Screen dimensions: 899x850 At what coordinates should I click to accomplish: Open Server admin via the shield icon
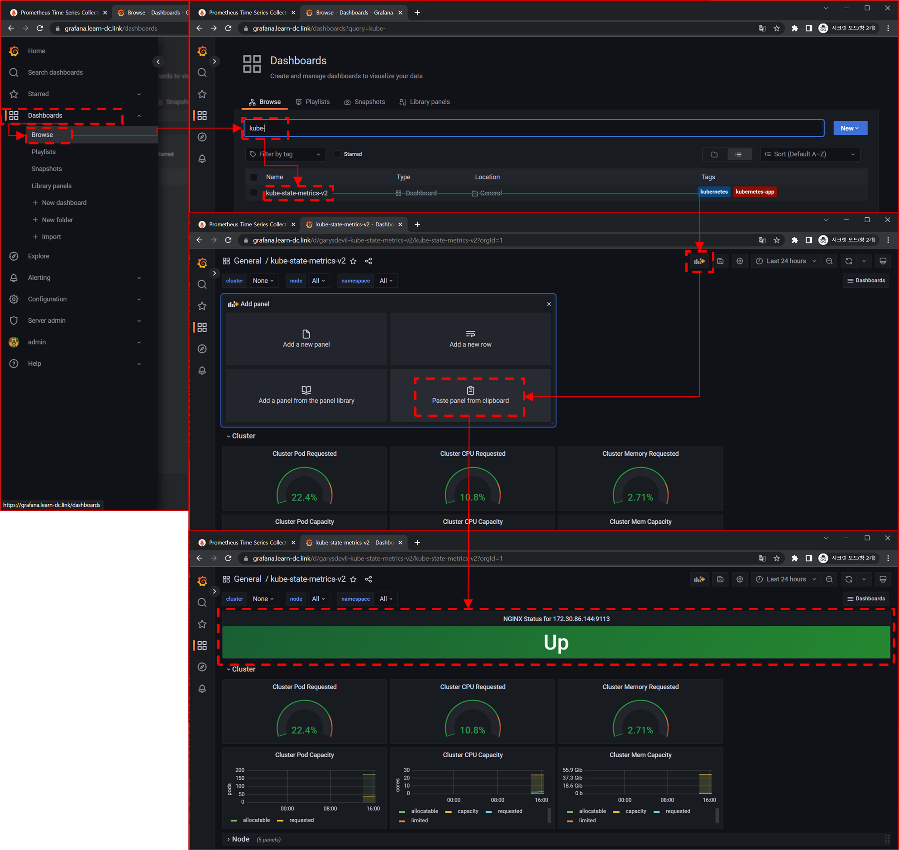coord(14,320)
